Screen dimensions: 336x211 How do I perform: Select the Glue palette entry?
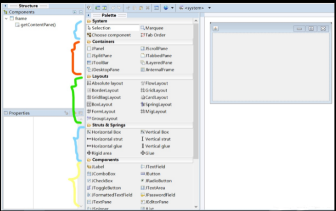click(x=147, y=153)
